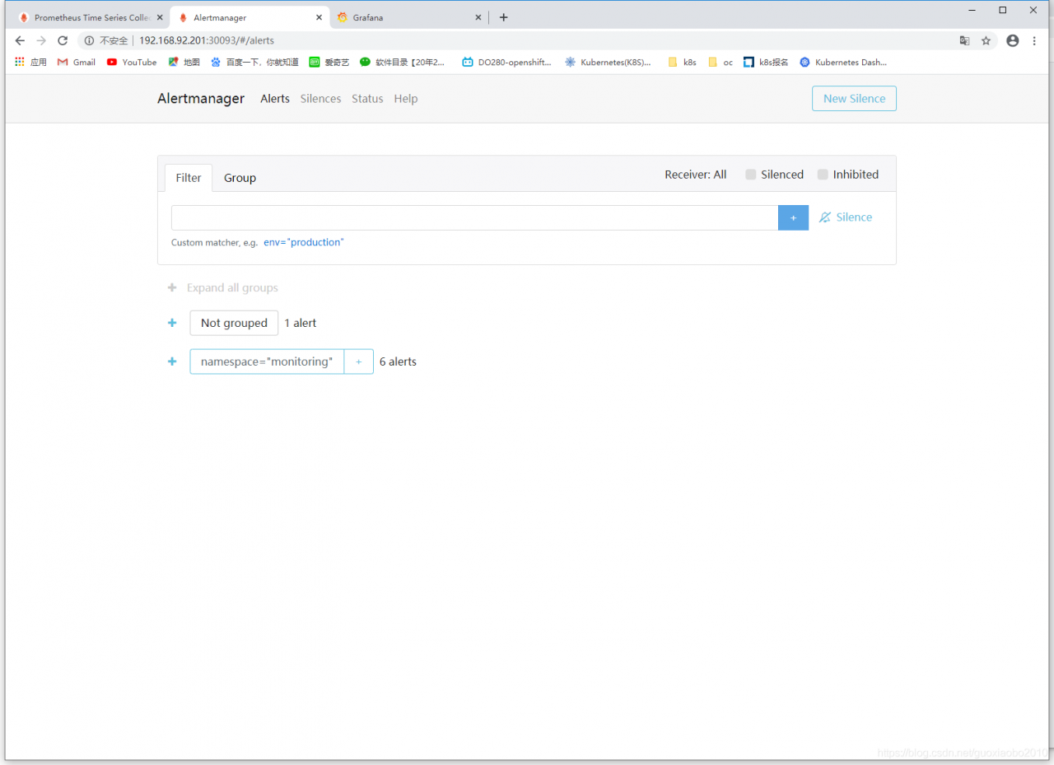The width and height of the screenshot is (1054, 765).
Task: Click the namespace="monitoring" label button
Action: click(x=267, y=362)
